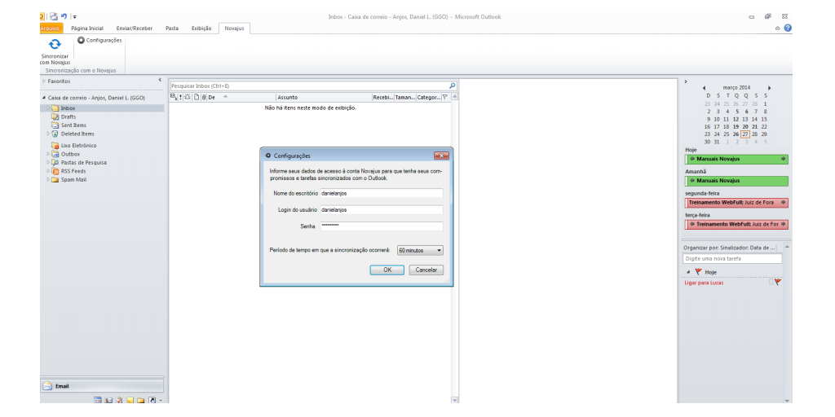This screenshot has height=417, width=835.
Task: Click the Senha password field
Action: pyautogui.click(x=381, y=226)
